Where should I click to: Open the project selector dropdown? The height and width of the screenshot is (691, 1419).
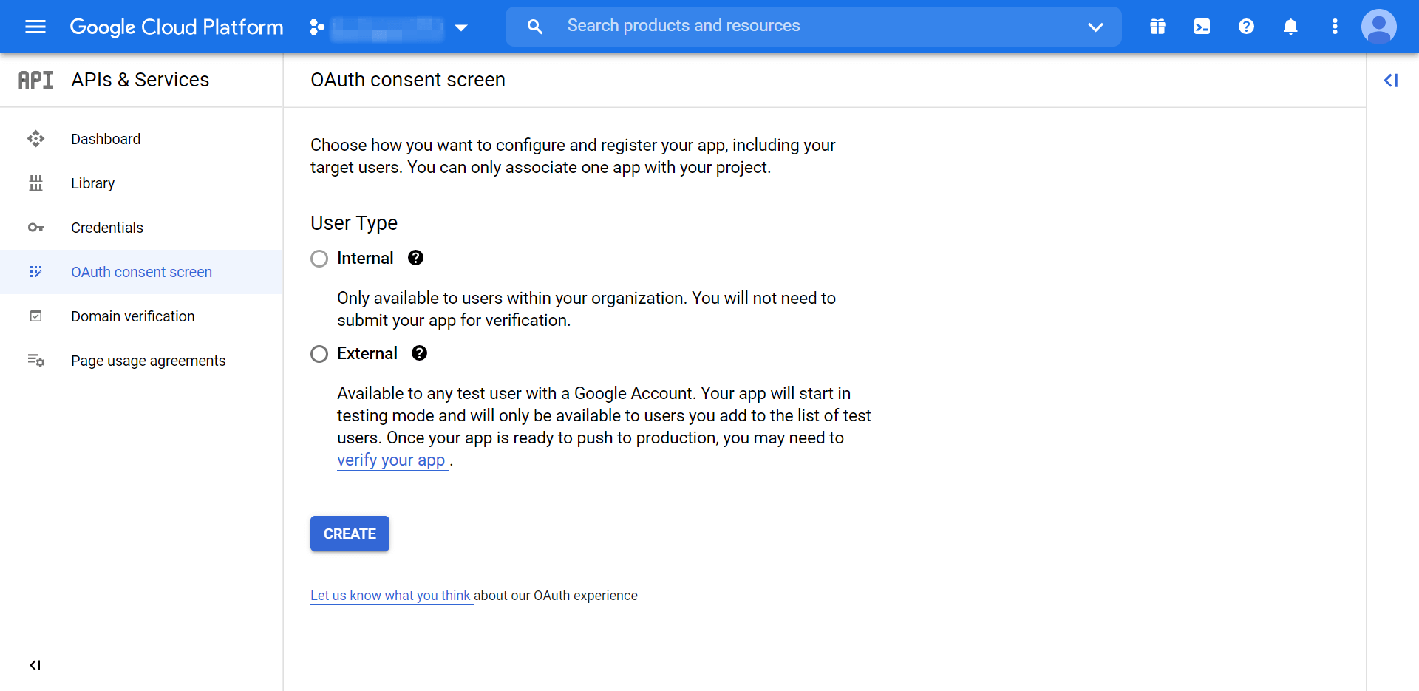[x=461, y=27]
